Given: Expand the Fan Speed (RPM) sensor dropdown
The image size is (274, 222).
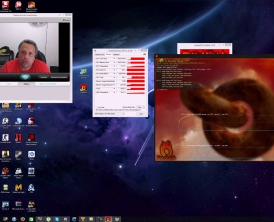Looking at the screenshot, I should click(x=114, y=74).
